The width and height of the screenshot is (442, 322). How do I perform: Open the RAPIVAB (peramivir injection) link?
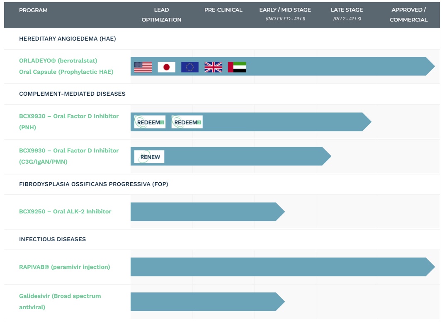65,267
